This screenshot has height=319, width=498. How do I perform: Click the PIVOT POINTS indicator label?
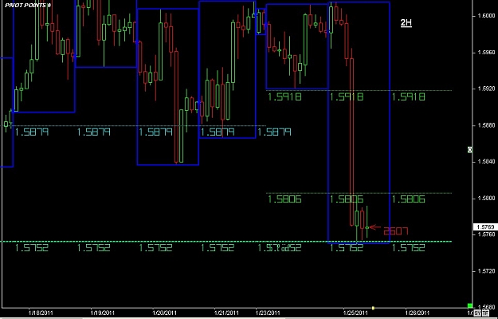pyautogui.click(x=28, y=6)
